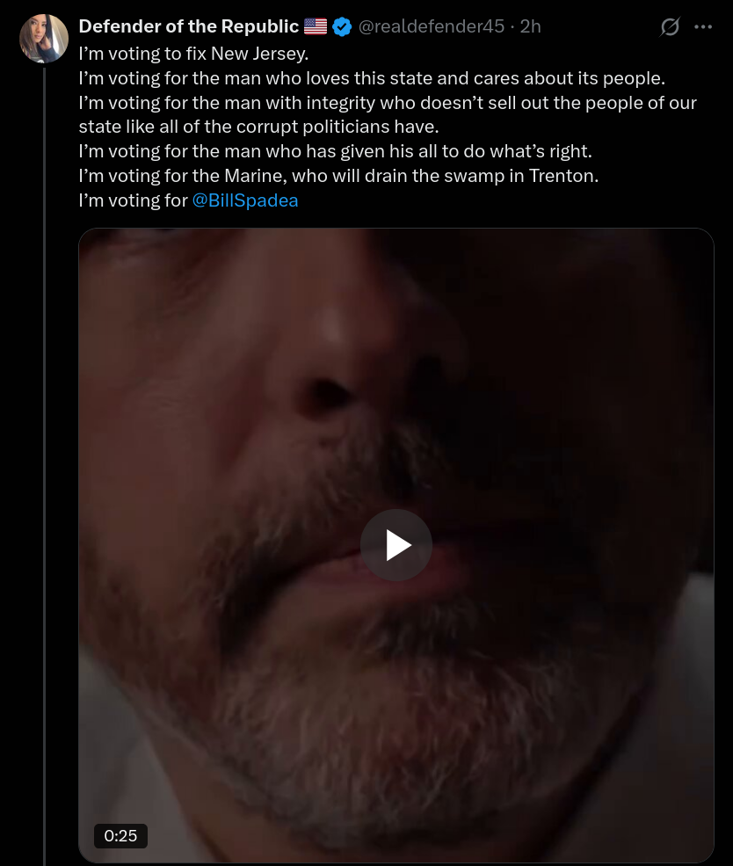The height and width of the screenshot is (866, 733).
Task: Click the Defender of the Republic display name
Action: 189,26
